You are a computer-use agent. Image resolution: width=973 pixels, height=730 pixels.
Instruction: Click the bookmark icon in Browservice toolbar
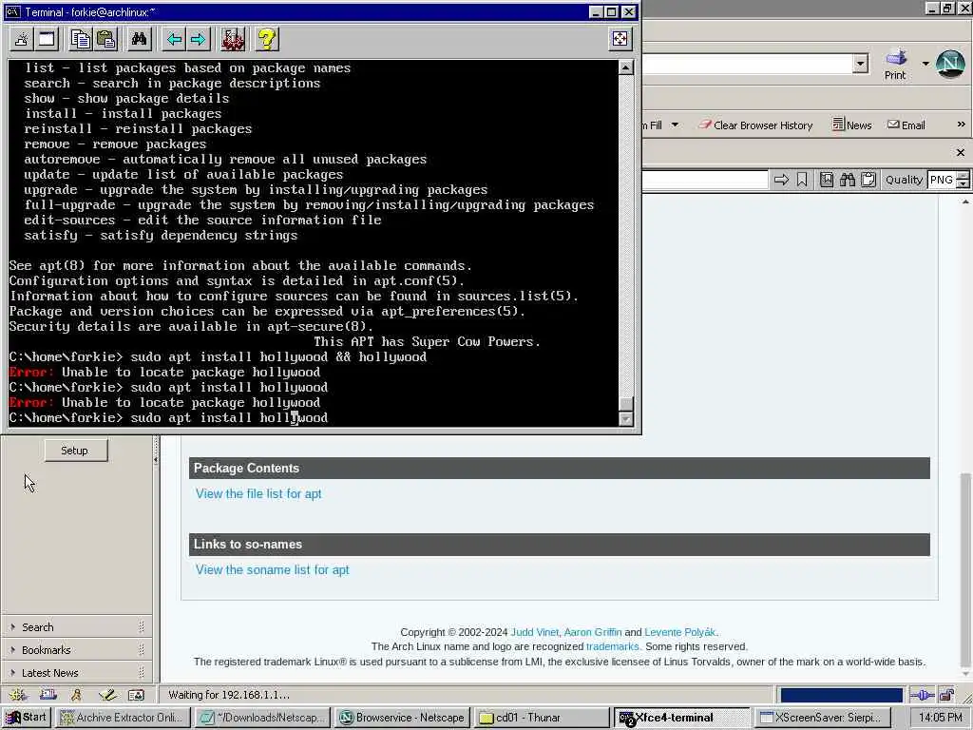[802, 180]
